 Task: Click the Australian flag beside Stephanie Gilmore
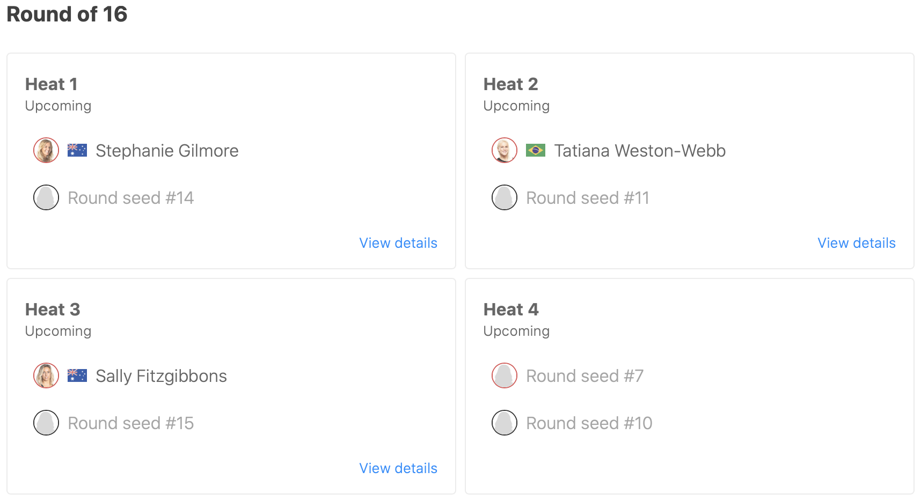coord(77,150)
